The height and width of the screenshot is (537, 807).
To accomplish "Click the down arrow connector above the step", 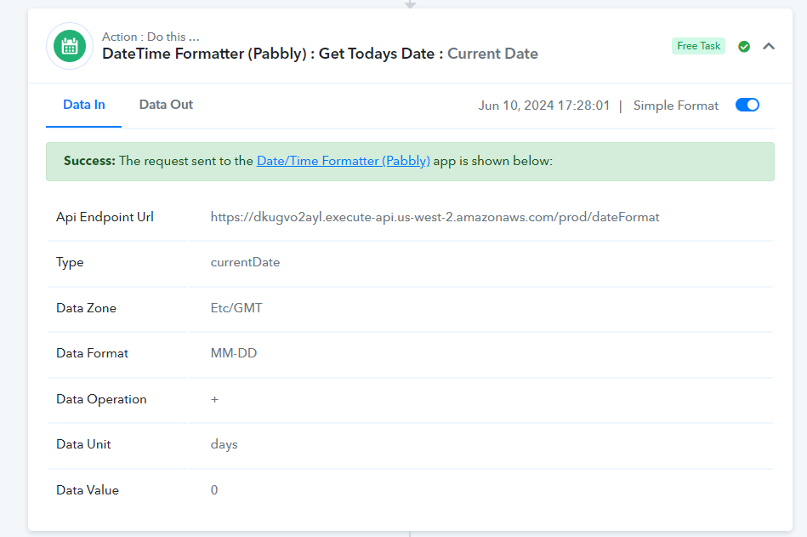I will tap(410, 4).
